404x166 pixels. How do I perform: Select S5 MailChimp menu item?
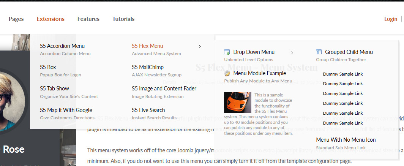[x=148, y=67]
